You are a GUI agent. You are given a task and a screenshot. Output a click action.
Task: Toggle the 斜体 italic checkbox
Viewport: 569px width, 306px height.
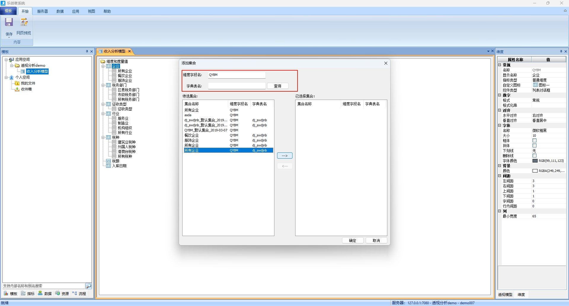tap(535, 146)
